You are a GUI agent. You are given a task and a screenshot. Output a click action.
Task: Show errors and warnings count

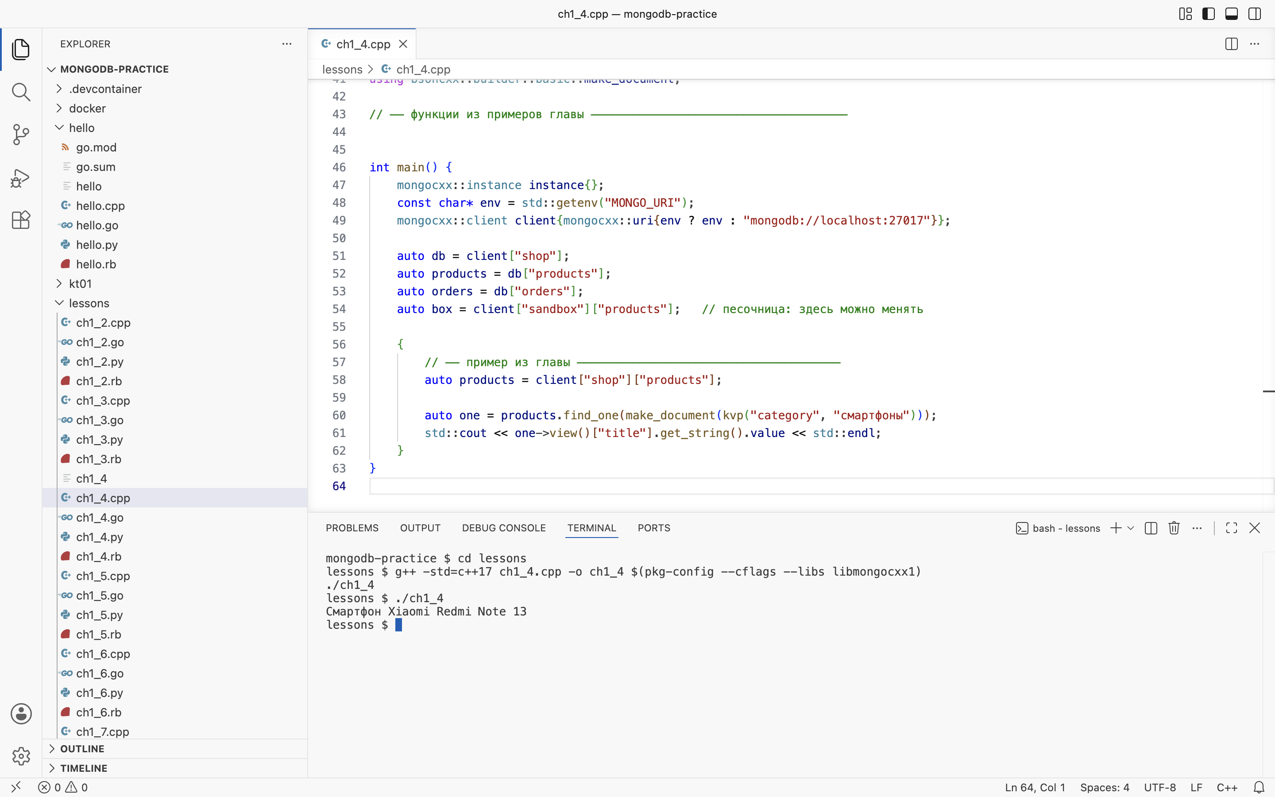[63, 788]
